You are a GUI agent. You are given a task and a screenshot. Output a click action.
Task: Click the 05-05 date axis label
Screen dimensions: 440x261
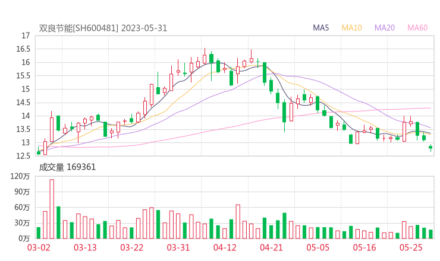coord(318,247)
